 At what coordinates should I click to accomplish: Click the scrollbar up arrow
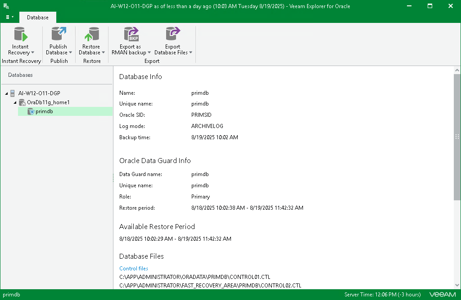(457, 70)
